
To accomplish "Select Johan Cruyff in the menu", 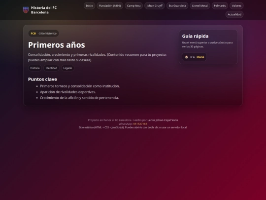I will tap(155, 6).
